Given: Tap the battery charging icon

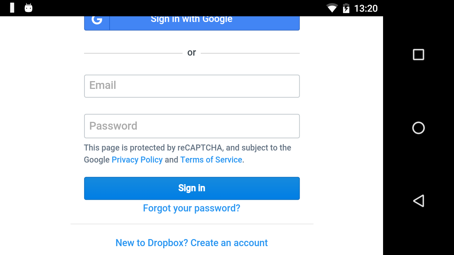Looking at the screenshot, I should [x=345, y=8].
